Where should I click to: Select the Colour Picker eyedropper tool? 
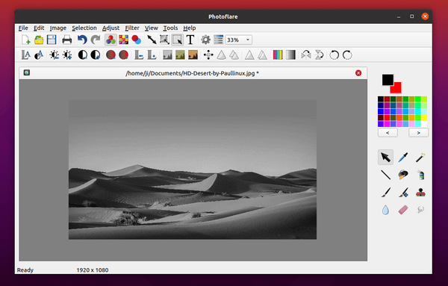[403, 157]
